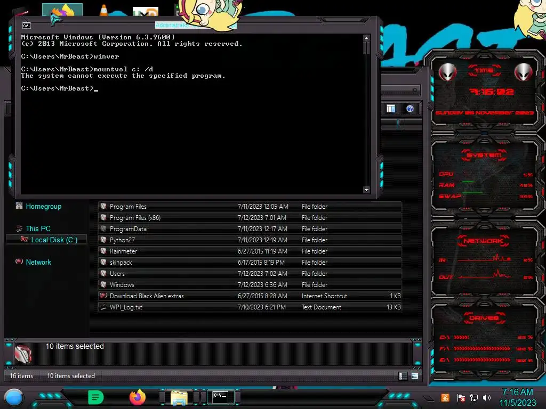Click the left alien head on Time widget
This screenshot has width=546, height=409.
click(x=447, y=72)
